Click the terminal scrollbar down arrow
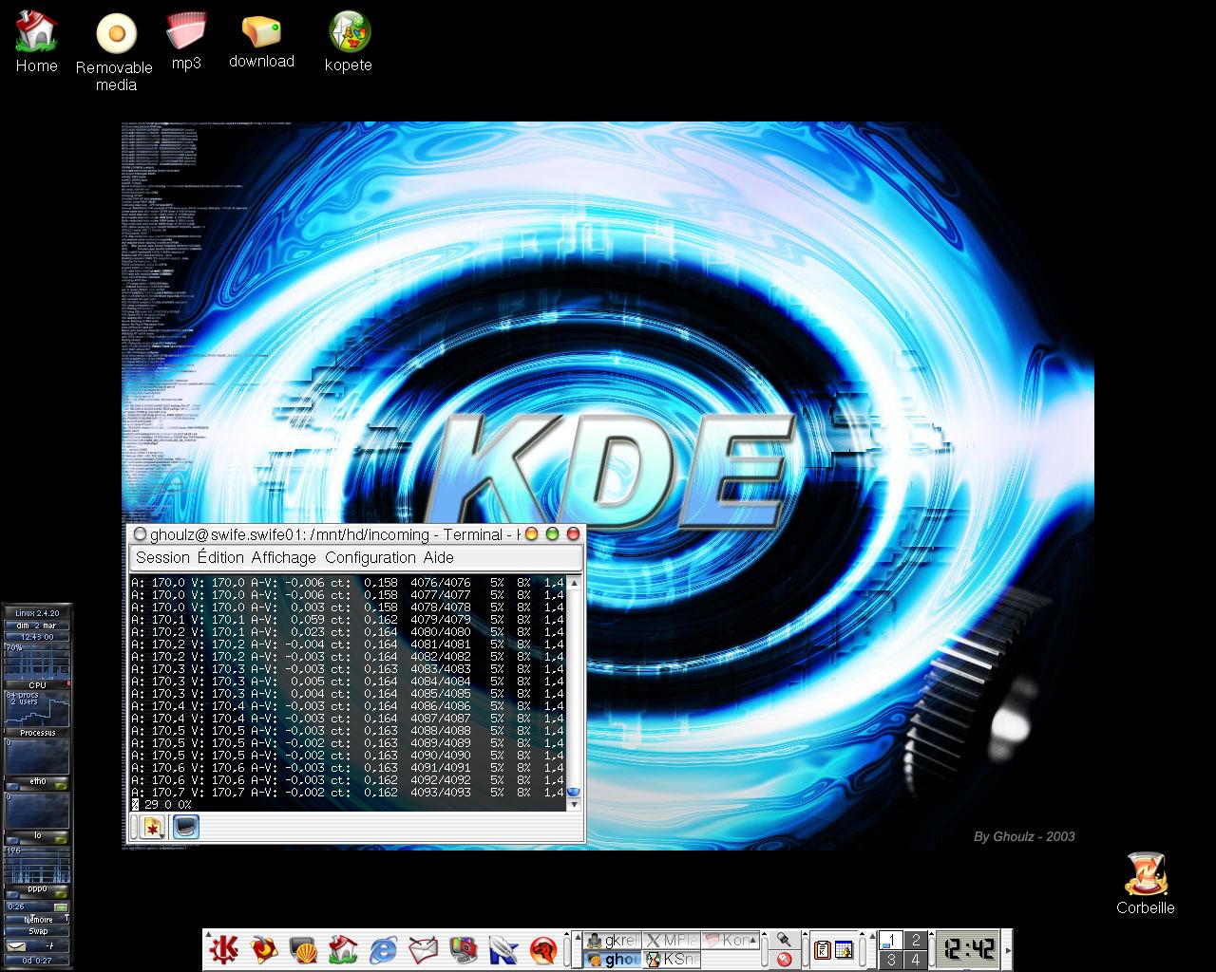1216x972 pixels. 573,804
